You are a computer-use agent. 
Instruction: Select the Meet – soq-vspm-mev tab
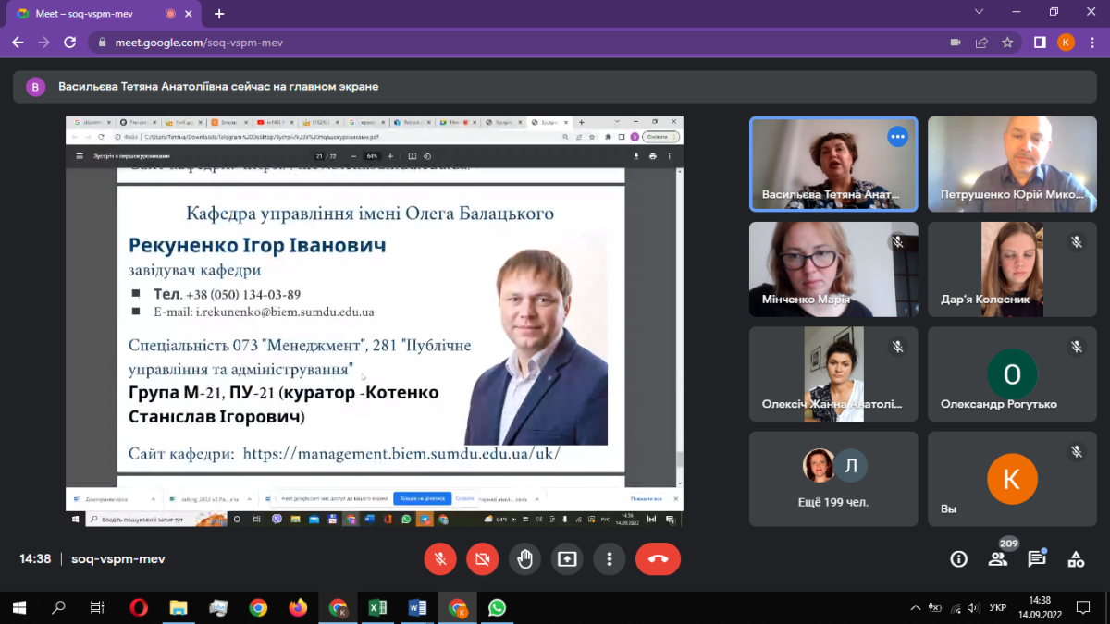pyautogui.click(x=92, y=14)
